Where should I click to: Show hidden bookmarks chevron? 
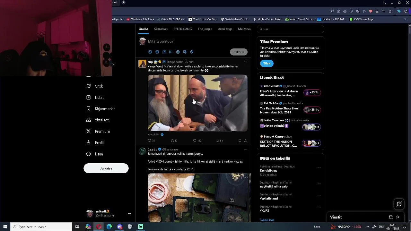coord(405,19)
